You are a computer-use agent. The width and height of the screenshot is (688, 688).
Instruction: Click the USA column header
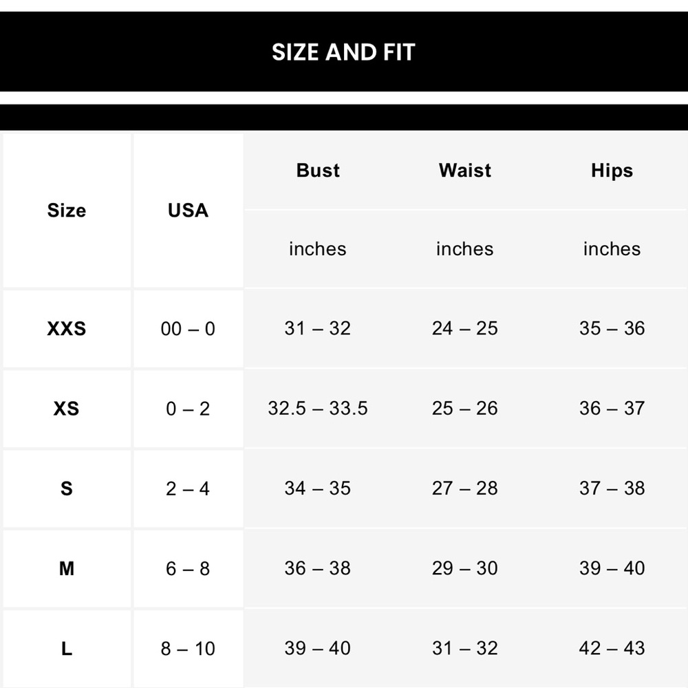click(x=188, y=211)
